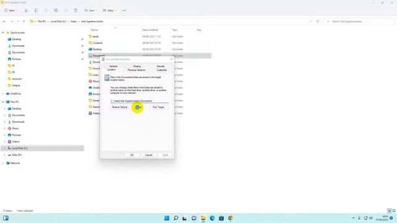Click the Restore Default button

(120, 107)
